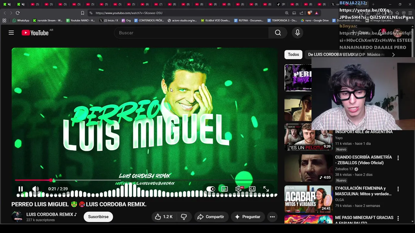The image size is (415, 233).
Task: Toggle subtitles in the player
Action: coord(224,189)
